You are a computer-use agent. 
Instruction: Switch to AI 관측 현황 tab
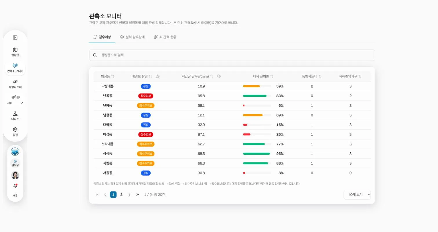point(165,37)
